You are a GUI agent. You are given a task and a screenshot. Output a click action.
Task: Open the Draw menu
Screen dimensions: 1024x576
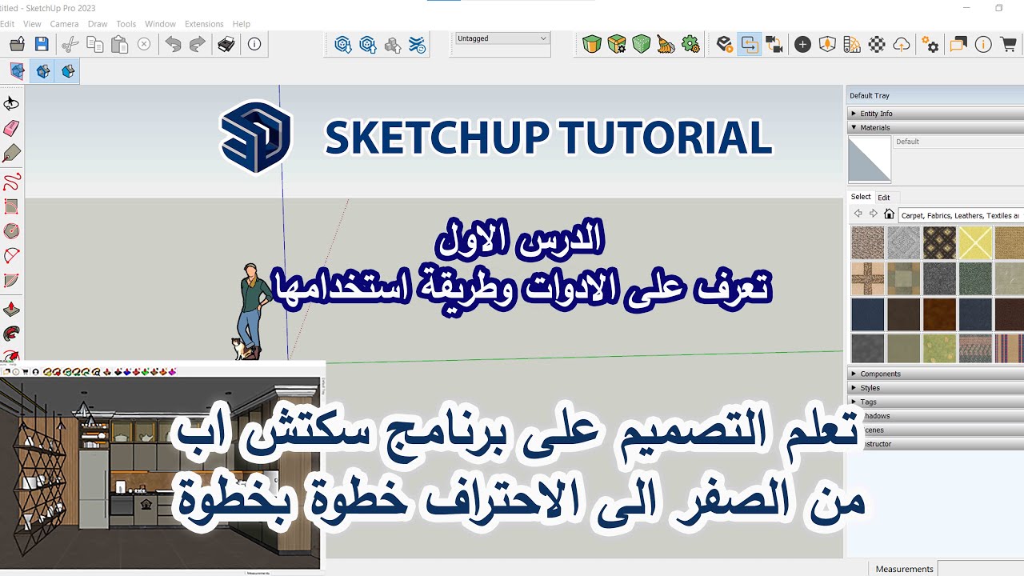tap(98, 24)
